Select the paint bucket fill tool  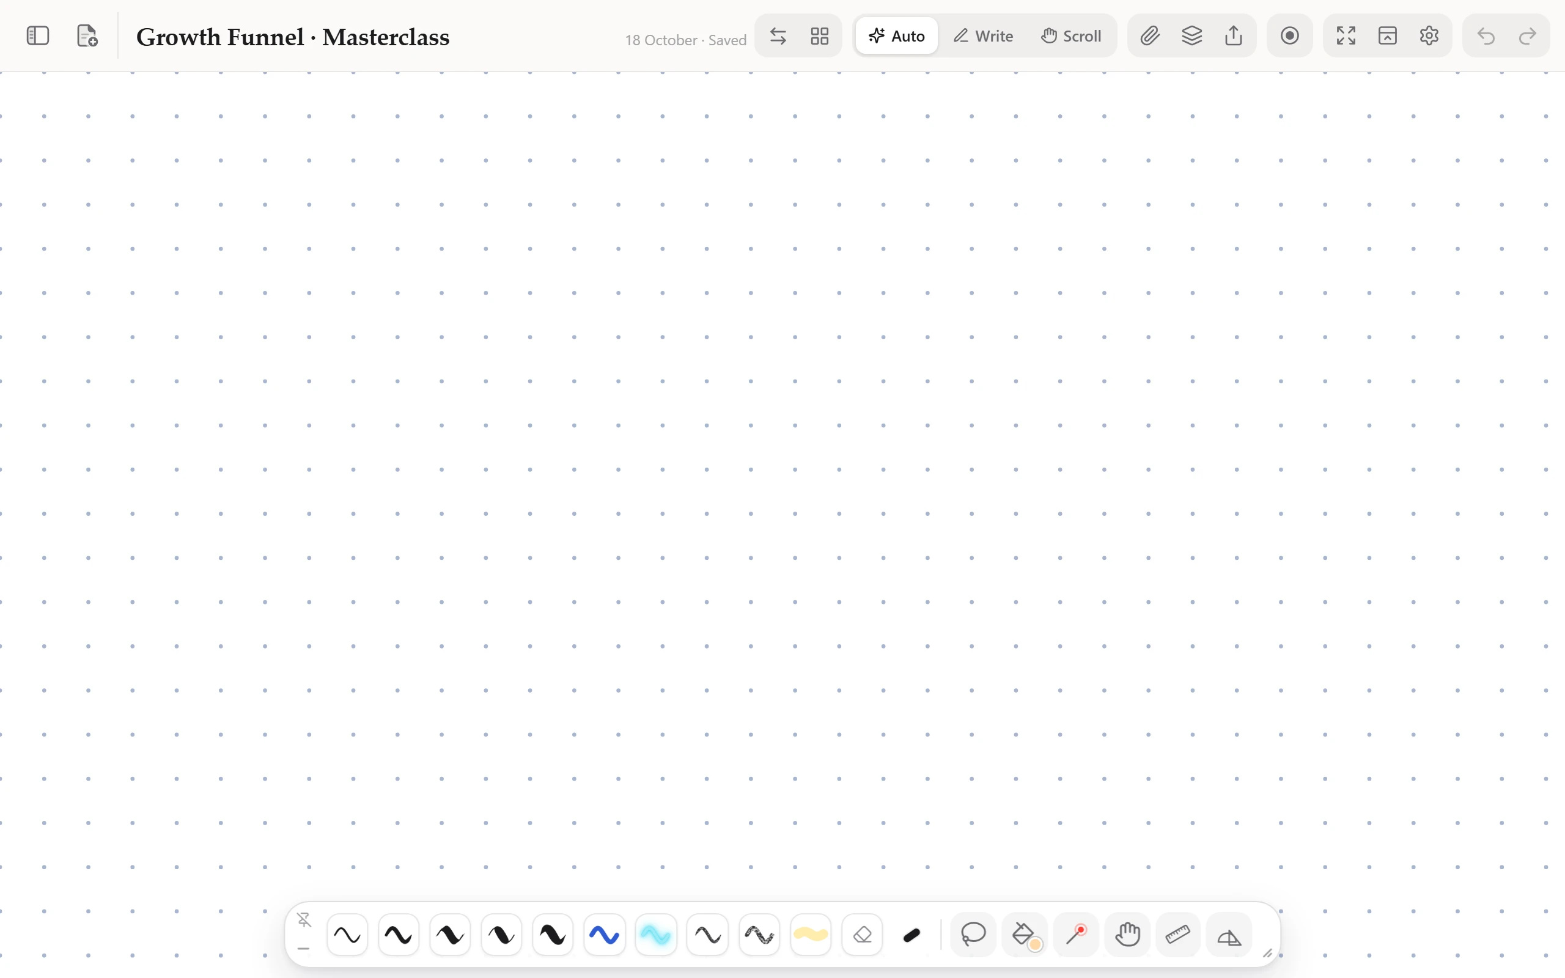pyautogui.click(x=1025, y=935)
